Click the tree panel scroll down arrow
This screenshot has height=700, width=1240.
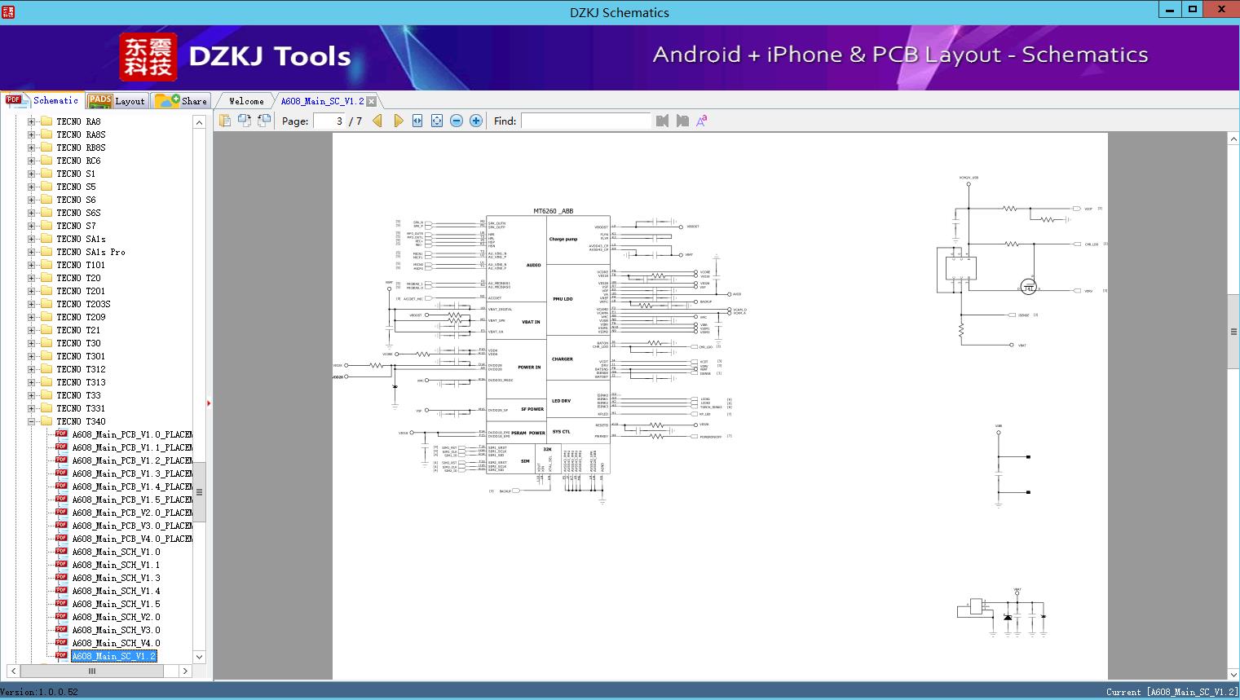[x=199, y=657]
